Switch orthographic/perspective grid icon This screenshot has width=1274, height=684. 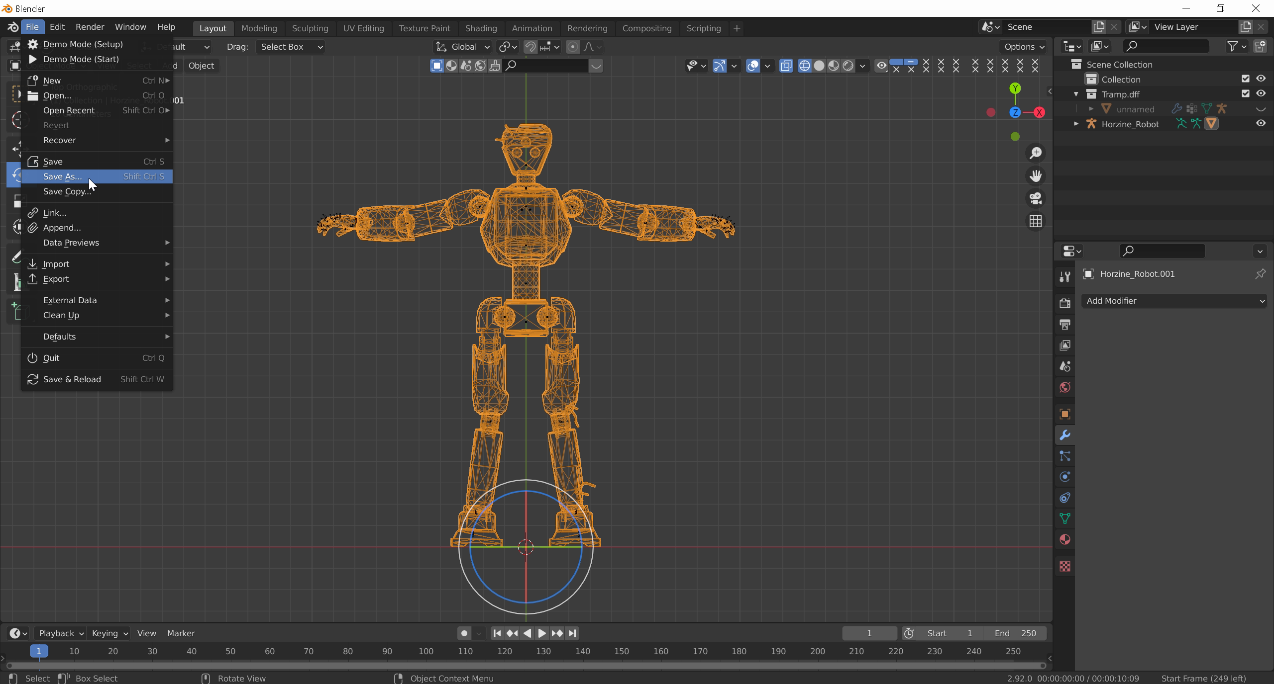[1036, 221]
